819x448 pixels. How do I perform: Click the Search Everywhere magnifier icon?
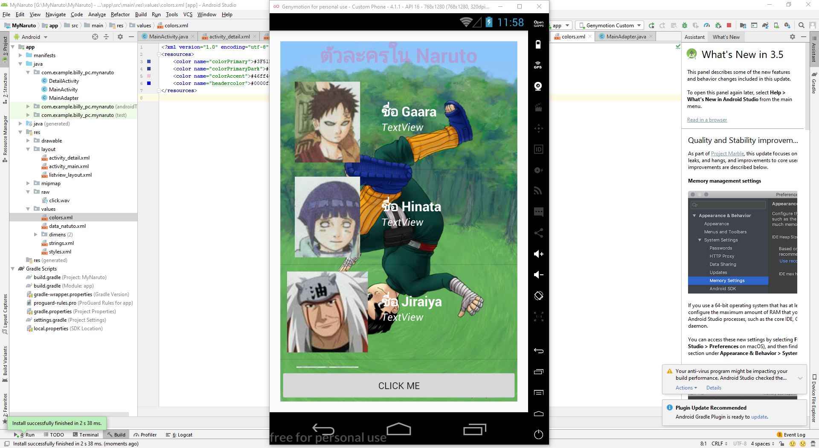[801, 26]
